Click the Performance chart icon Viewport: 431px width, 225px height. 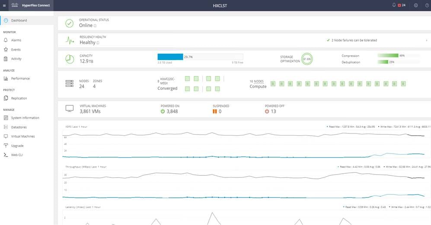(x=6, y=79)
